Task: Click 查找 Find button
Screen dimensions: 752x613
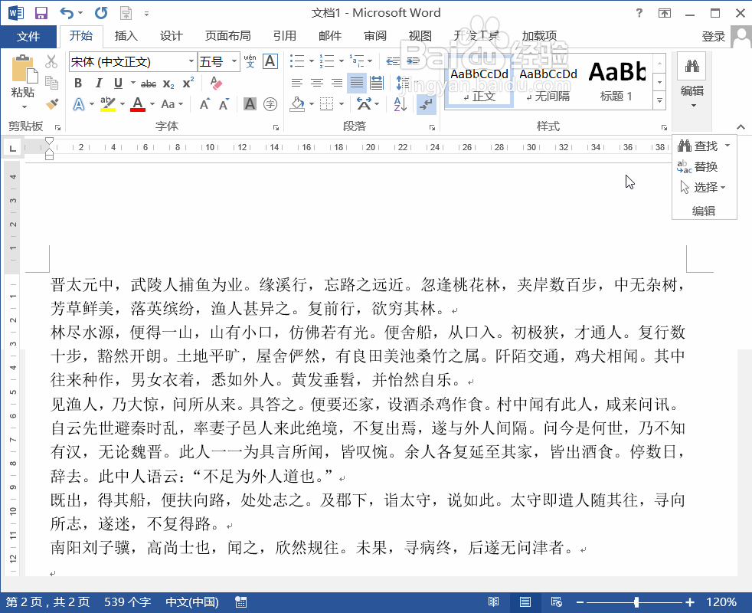Action: [x=698, y=146]
